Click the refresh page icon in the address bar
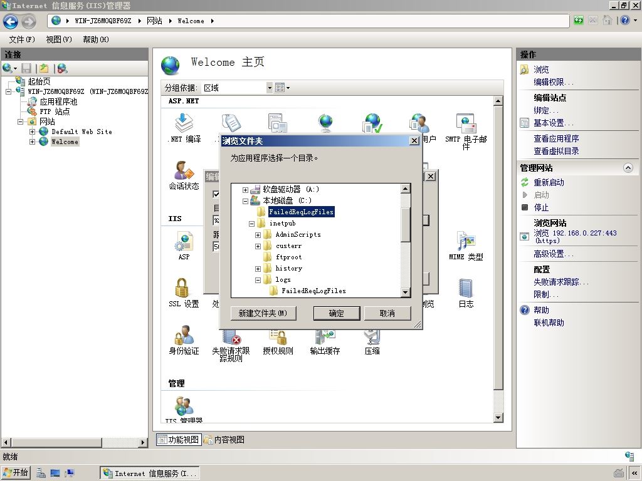This screenshot has width=642, height=481. point(579,21)
